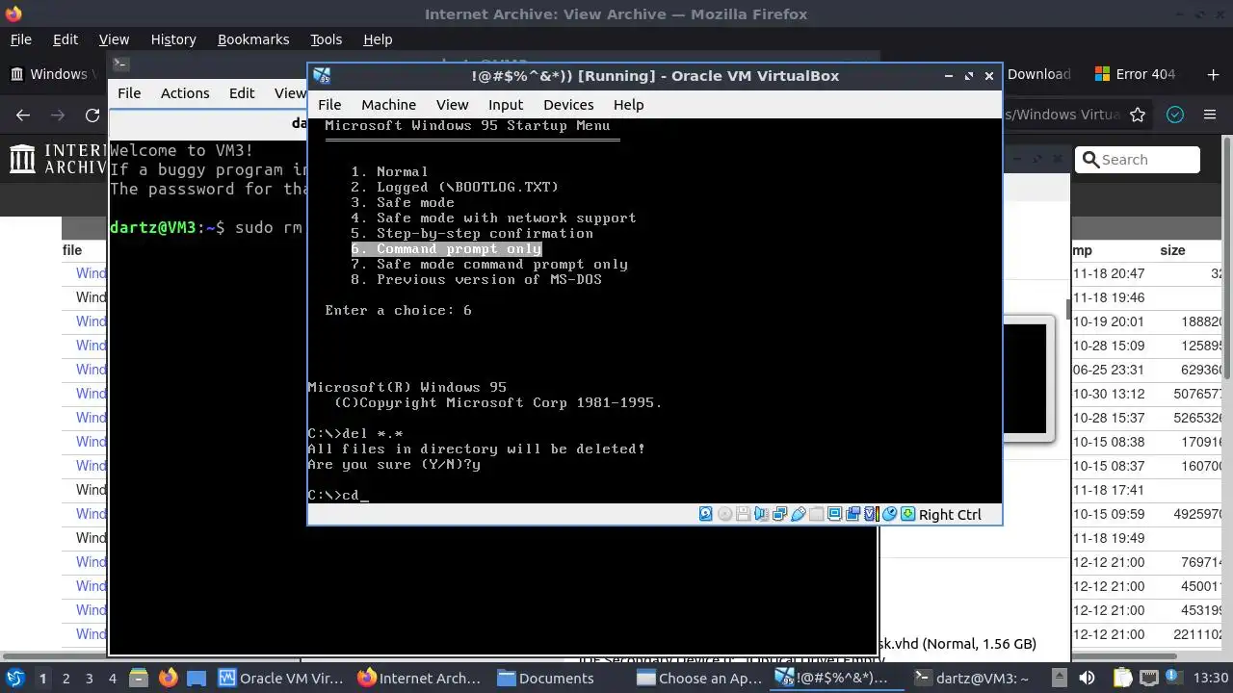Click hard disk activity icon in VirtualBox status bar
The height and width of the screenshot is (693, 1233).
[706, 514]
